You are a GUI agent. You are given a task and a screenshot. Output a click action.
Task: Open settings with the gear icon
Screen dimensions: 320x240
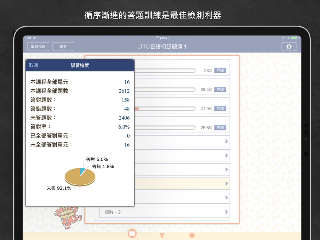[289, 46]
